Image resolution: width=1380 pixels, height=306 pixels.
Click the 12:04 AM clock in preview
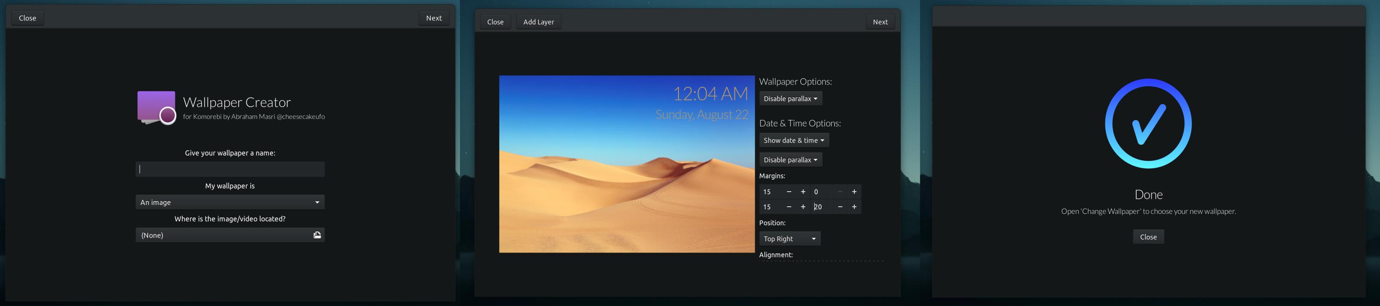coord(710,94)
